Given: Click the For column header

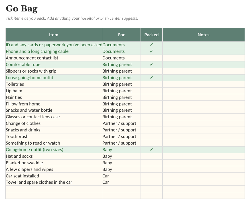Looking at the screenshot, I should (121, 35).
